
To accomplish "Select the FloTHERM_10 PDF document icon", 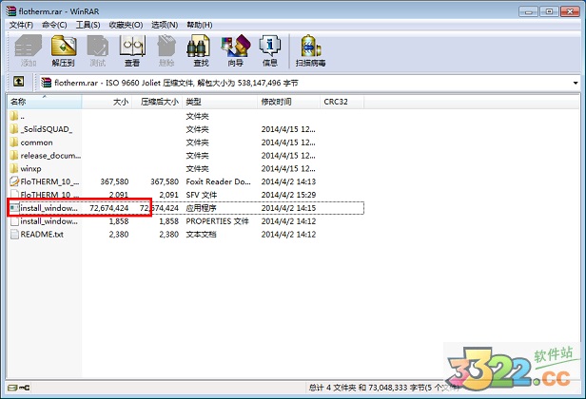I will pos(14,181).
